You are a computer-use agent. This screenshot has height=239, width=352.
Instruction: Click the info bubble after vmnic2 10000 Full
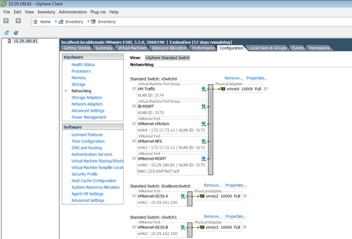click(245, 196)
